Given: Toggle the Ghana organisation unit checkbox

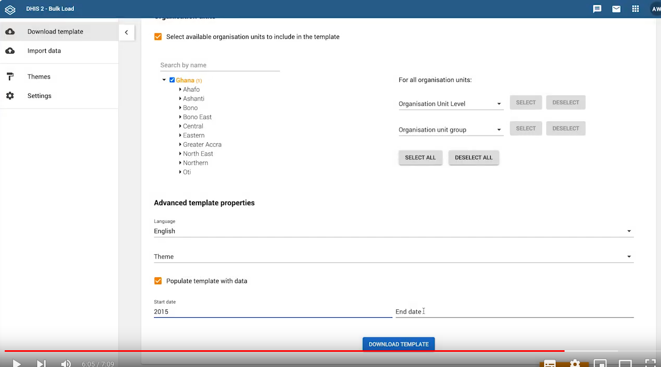Looking at the screenshot, I should pos(172,80).
